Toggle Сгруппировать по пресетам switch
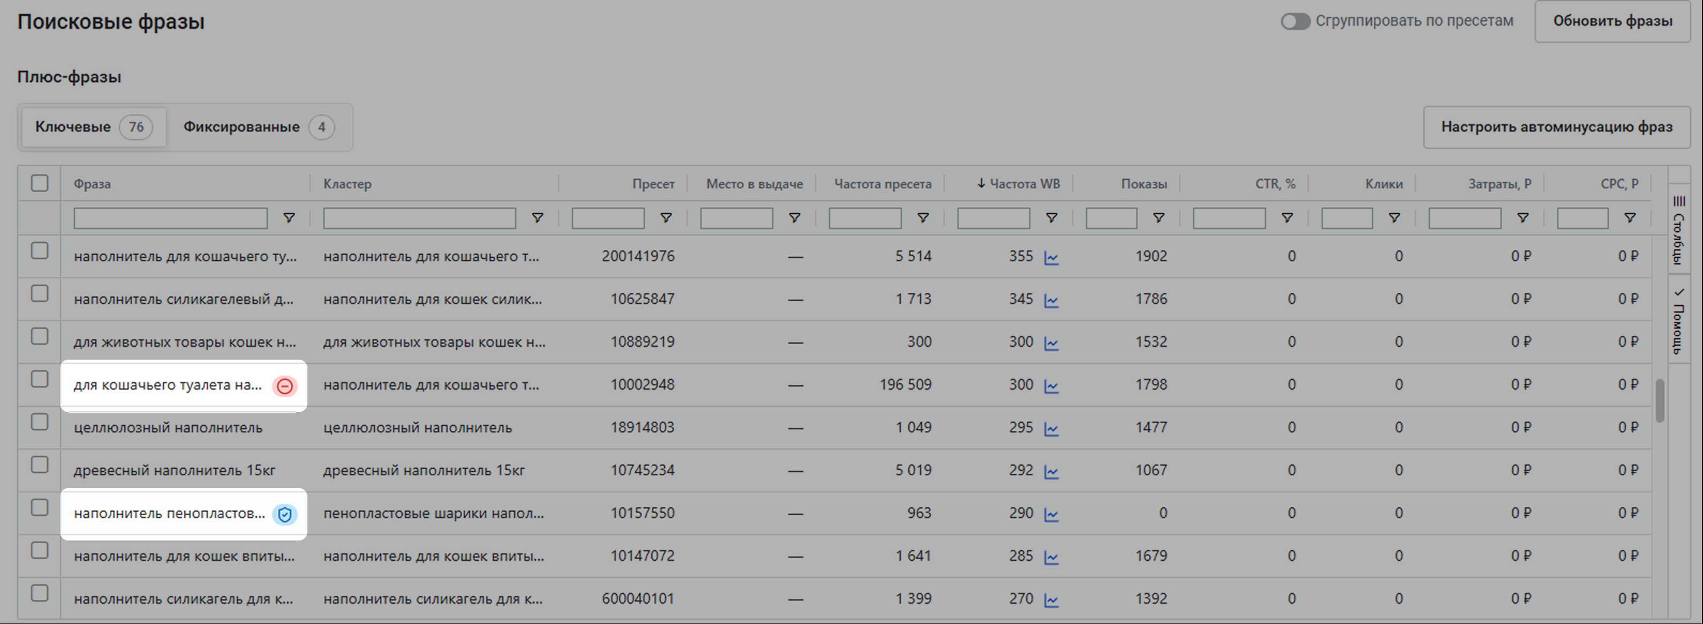1703x624 pixels. [x=1295, y=21]
